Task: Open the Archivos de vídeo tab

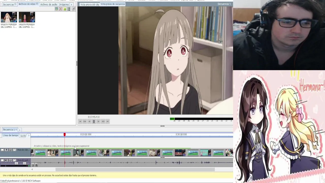Action: pyautogui.click(x=28, y=4)
